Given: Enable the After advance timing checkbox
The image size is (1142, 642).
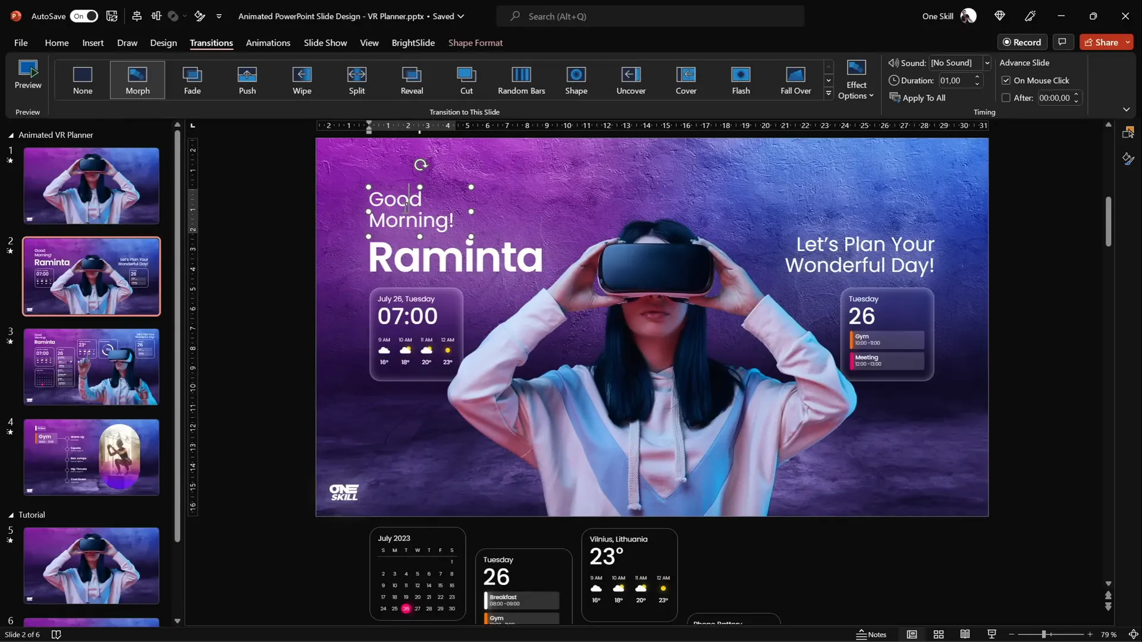Looking at the screenshot, I should [1006, 97].
